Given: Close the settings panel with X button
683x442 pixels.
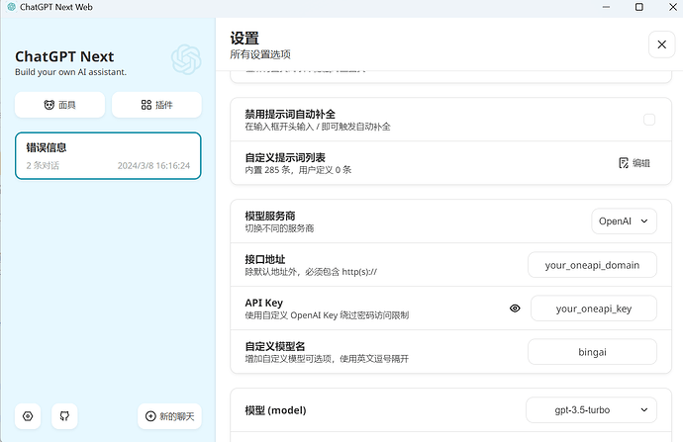Looking at the screenshot, I should click(x=661, y=44).
